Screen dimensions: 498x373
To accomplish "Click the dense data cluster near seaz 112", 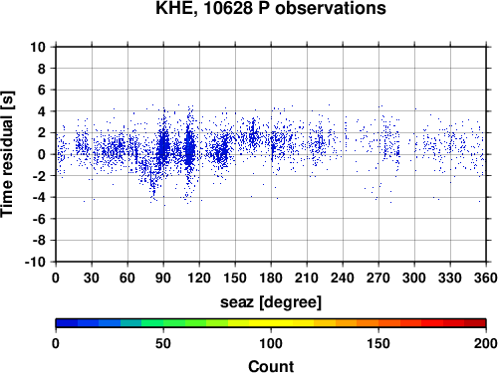I will pos(189,147).
